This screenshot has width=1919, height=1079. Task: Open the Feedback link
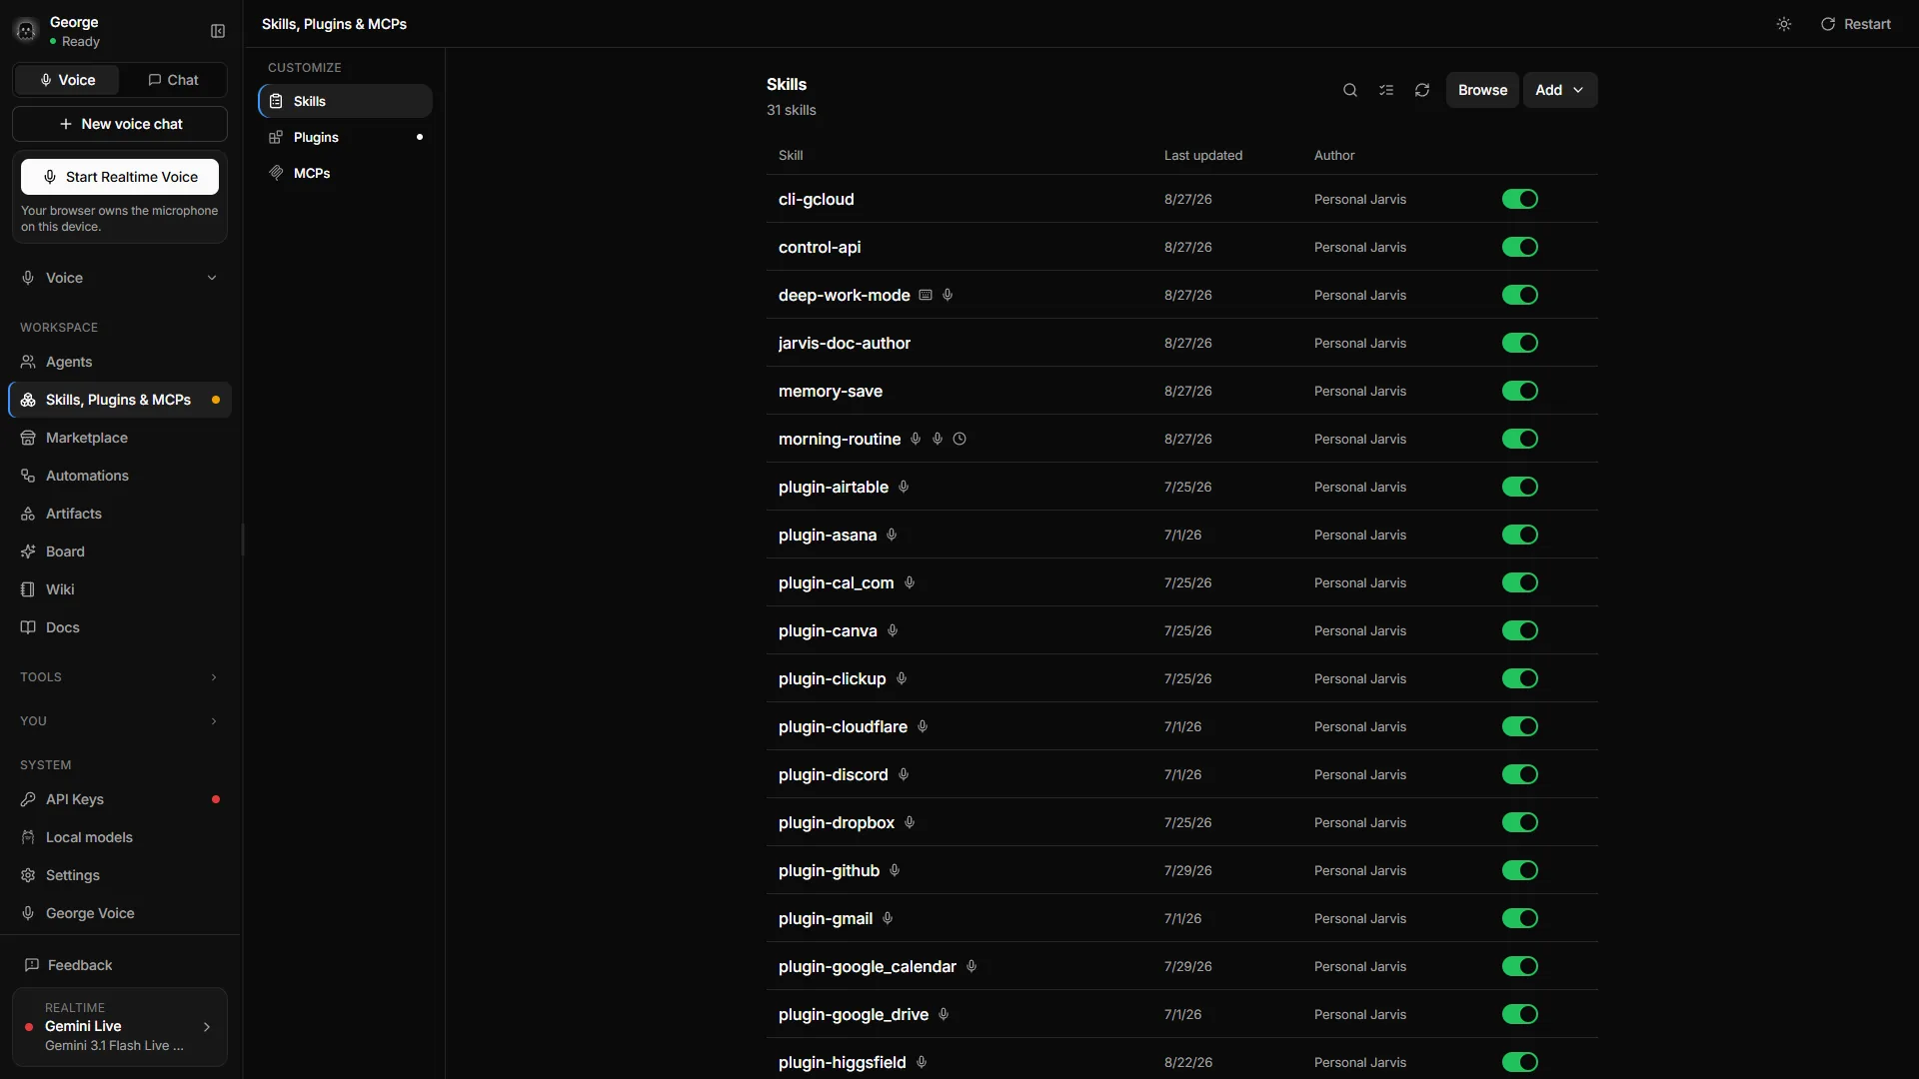pos(120,965)
